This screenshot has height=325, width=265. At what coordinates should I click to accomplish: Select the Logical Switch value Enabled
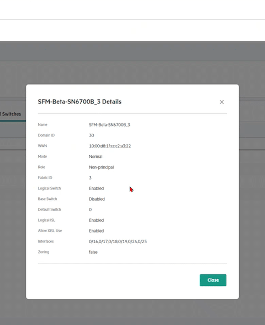tap(96, 188)
